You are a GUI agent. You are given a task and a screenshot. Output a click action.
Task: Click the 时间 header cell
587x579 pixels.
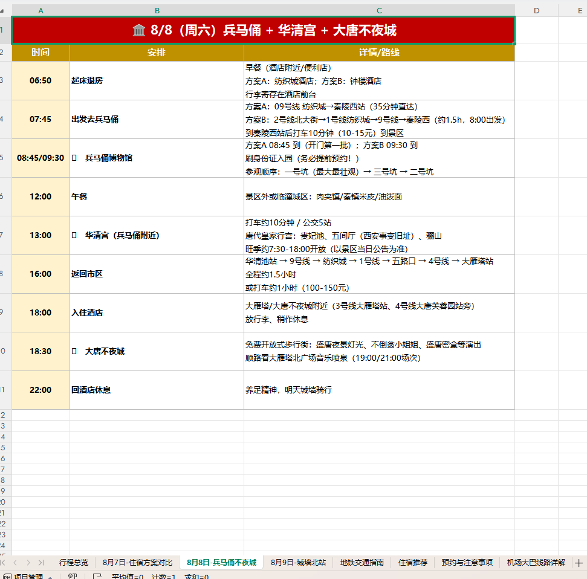point(41,53)
